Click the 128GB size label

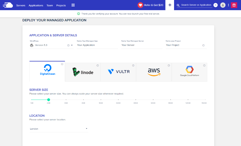(188, 103)
